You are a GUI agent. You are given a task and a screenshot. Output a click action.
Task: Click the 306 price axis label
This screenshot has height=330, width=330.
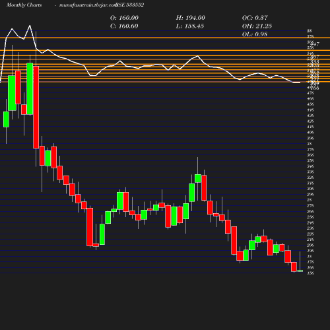pos(310,189)
